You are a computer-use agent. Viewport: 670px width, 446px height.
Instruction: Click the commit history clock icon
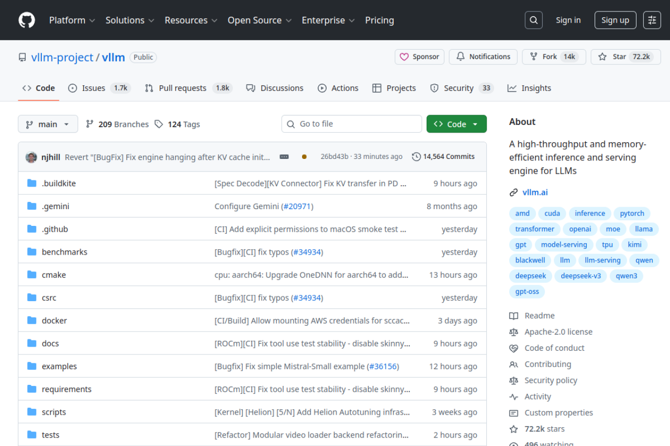pyautogui.click(x=416, y=156)
